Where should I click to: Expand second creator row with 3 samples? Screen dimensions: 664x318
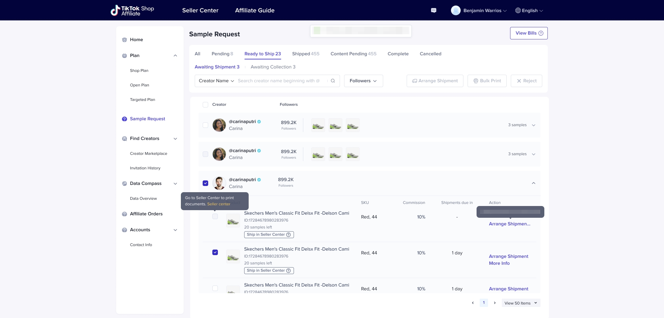tap(534, 154)
